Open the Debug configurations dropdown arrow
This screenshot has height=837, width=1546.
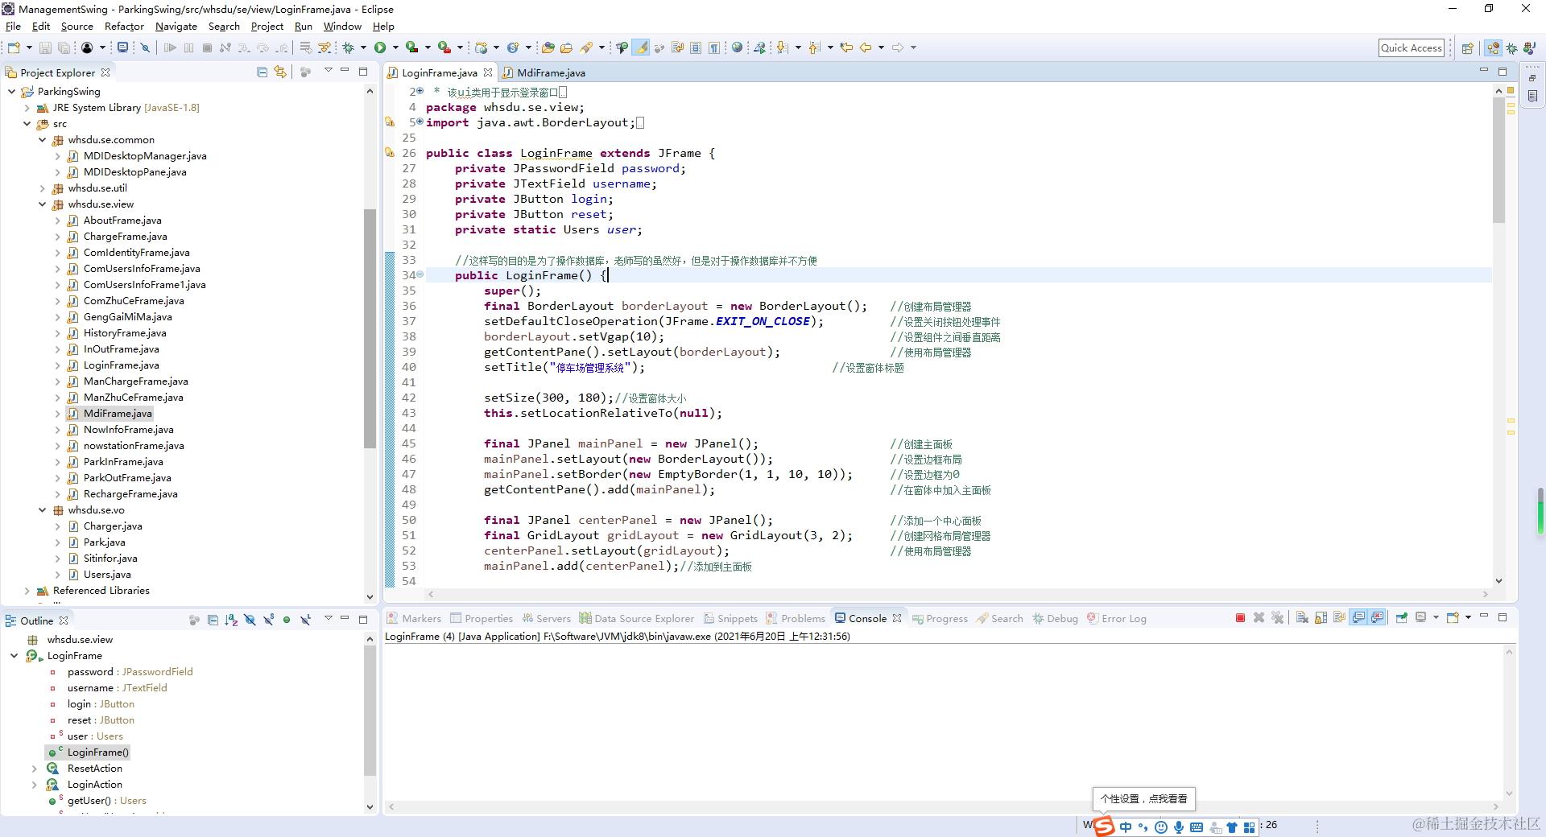pos(363,47)
